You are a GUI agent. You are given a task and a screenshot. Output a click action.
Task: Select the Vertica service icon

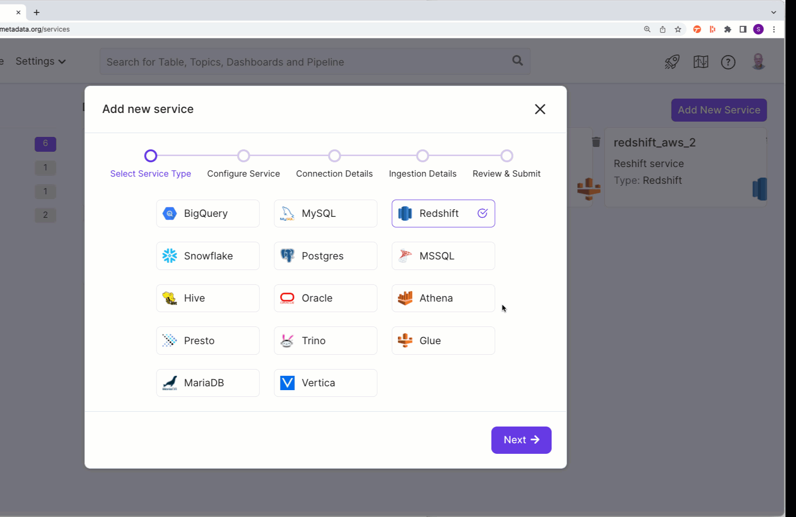tap(287, 383)
